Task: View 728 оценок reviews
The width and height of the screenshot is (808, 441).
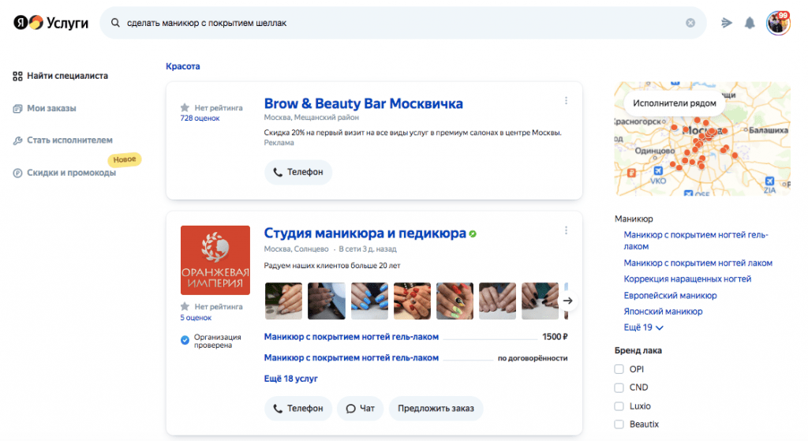Action: [200, 118]
